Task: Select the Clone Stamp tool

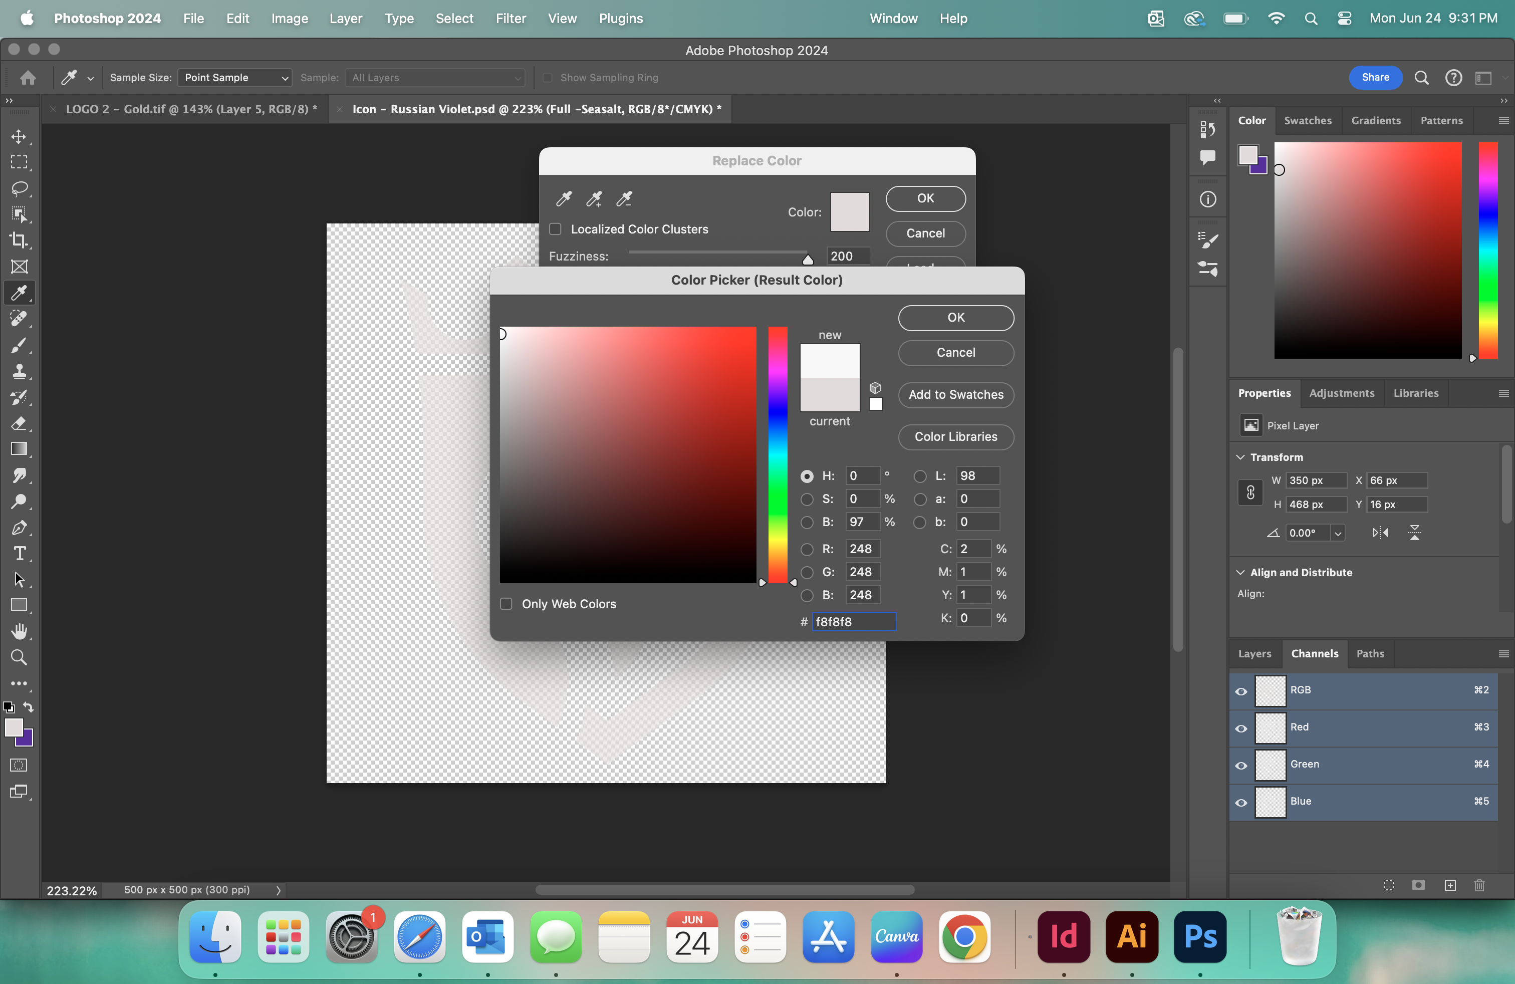Action: (x=19, y=372)
